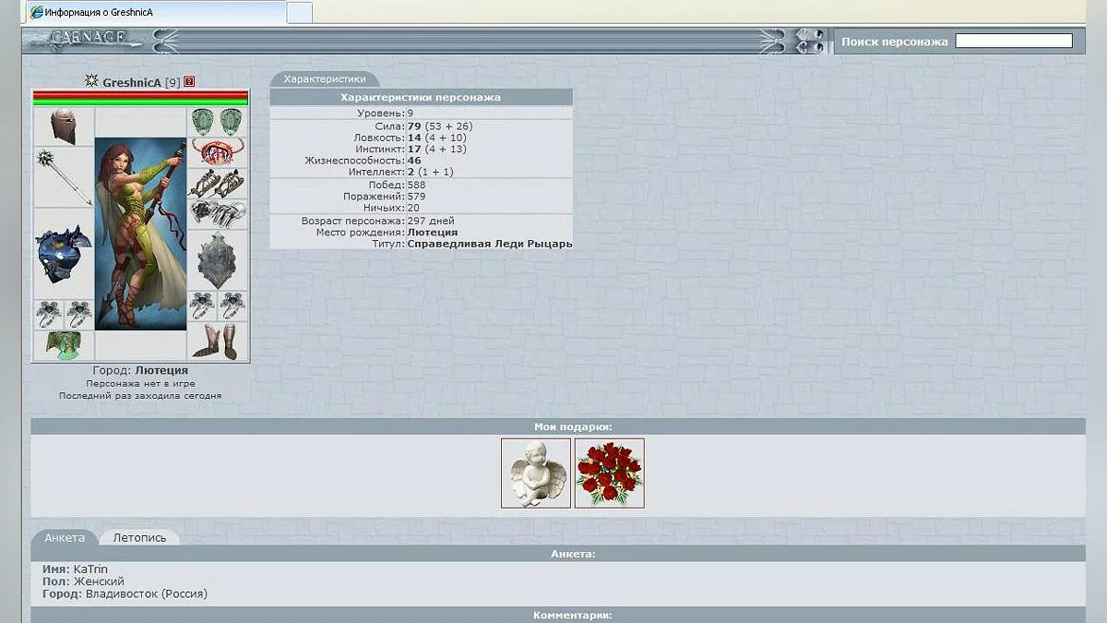
Task: Select the silver shield equipment slot
Action: point(218,259)
